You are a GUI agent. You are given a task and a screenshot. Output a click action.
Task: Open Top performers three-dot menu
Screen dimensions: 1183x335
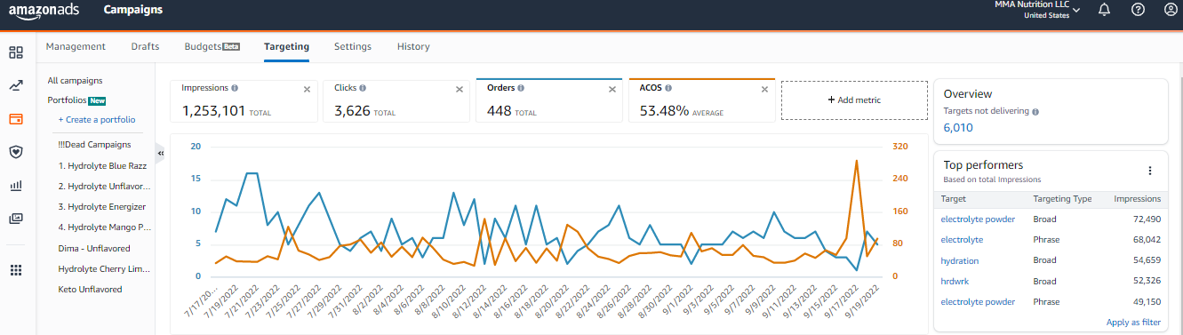pyautogui.click(x=1149, y=171)
